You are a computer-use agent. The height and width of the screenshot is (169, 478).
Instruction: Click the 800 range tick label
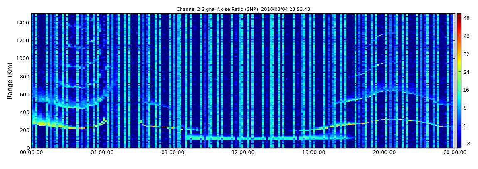click(25, 76)
